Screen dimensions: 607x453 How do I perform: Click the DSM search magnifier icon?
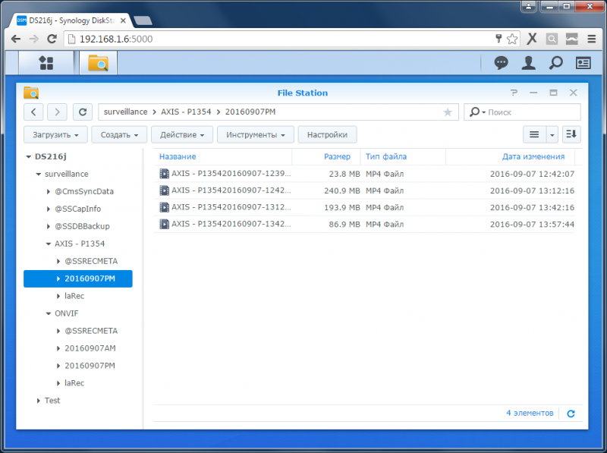pyautogui.click(x=556, y=63)
